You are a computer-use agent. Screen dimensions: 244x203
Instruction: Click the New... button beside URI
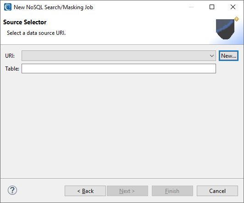(x=228, y=55)
